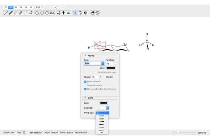The image size is (210, 140).
Task: Select the C carbon element button
Action: (x=6, y=7)
